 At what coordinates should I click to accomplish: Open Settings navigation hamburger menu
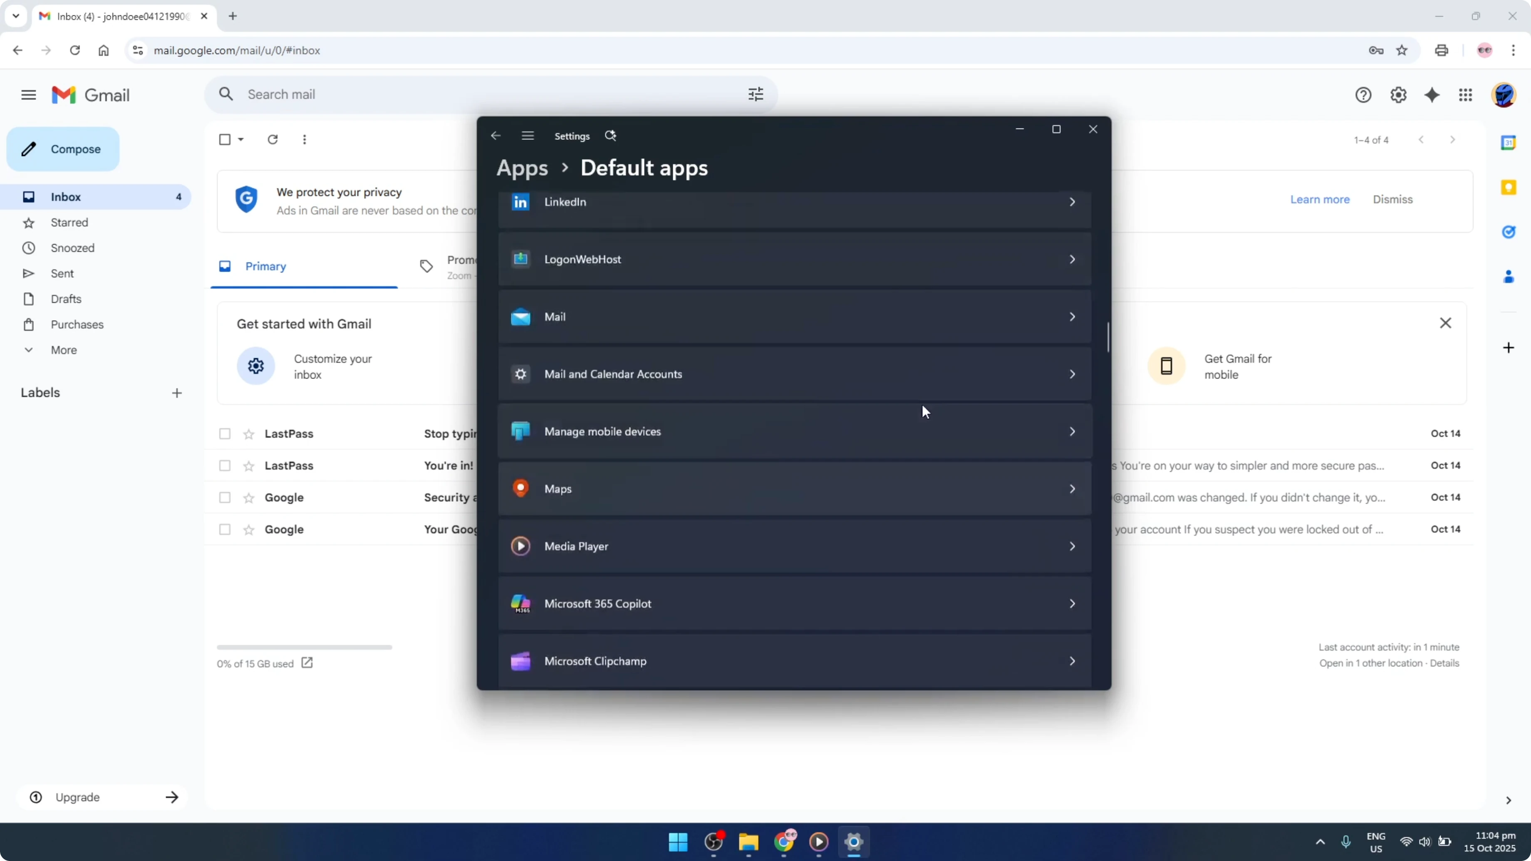[528, 136]
